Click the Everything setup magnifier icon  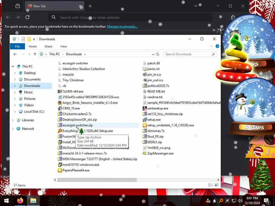point(60,131)
